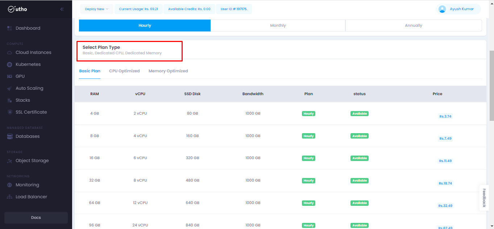The image size is (494, 229).
Task: Switch billing to Monthly
Action: coord(278,26)
